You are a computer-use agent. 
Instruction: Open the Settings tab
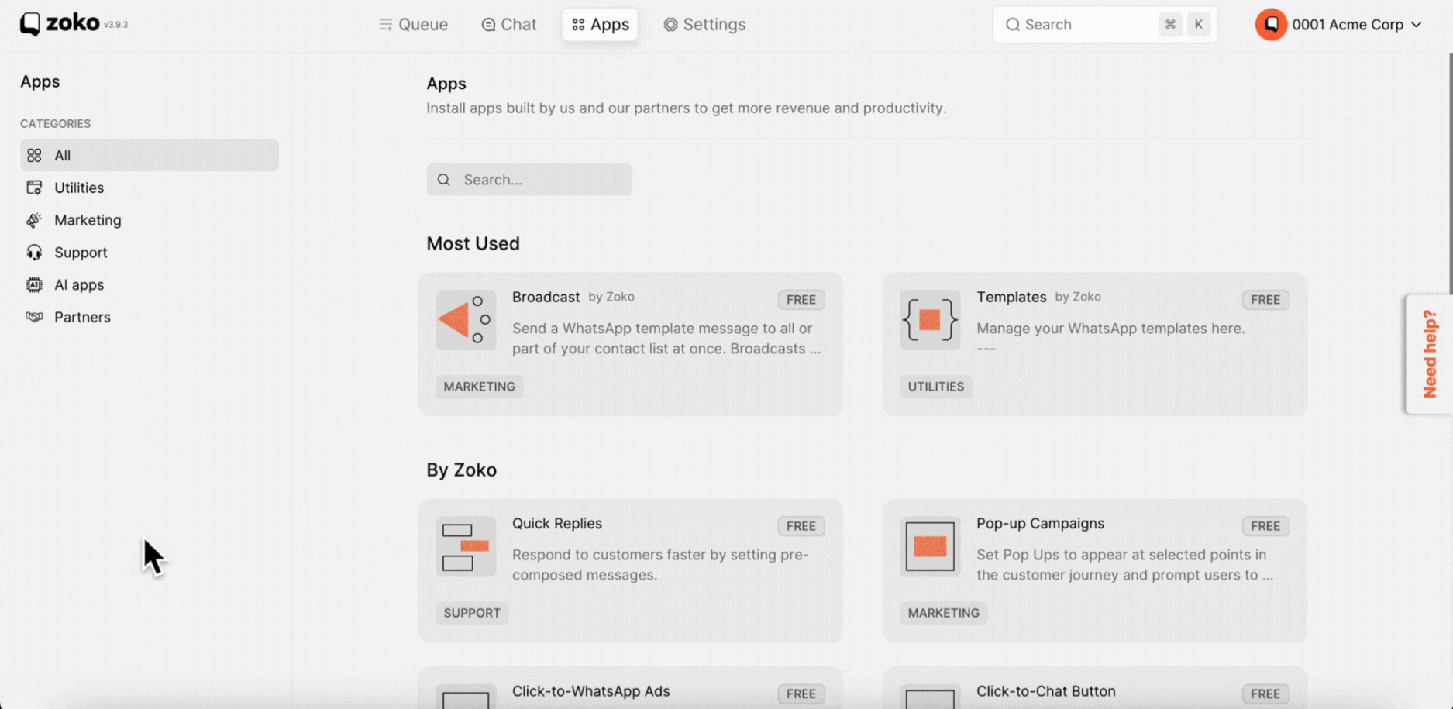(704, 25)
